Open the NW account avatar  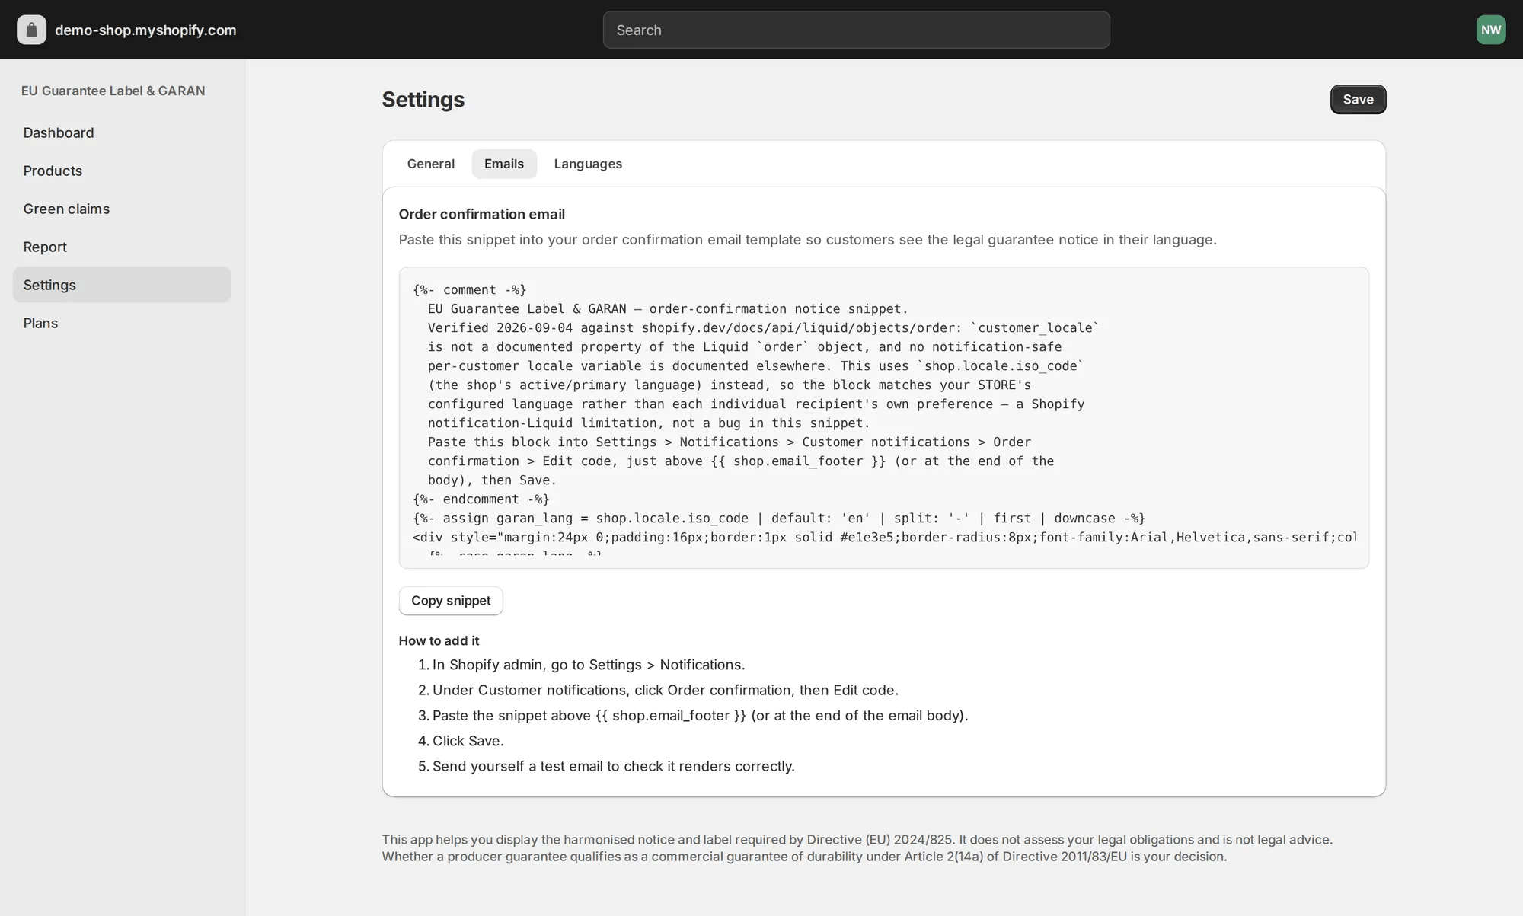(1490, 30)
